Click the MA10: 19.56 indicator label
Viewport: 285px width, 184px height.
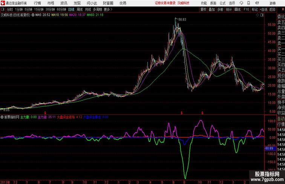tap(60, 15)
